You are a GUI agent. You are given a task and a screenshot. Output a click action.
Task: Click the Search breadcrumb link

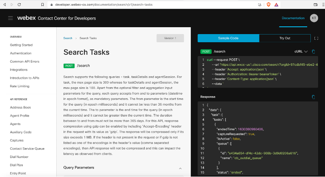click(68, 38)
